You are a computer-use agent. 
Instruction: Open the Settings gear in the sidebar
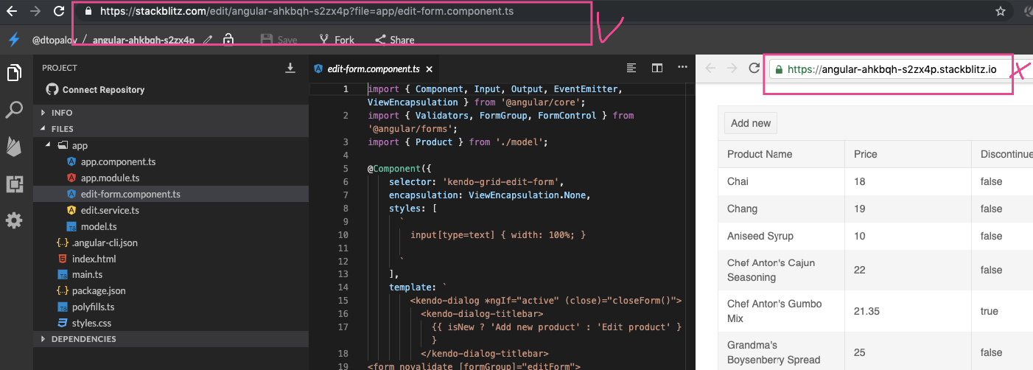click(x=14, y=220)
